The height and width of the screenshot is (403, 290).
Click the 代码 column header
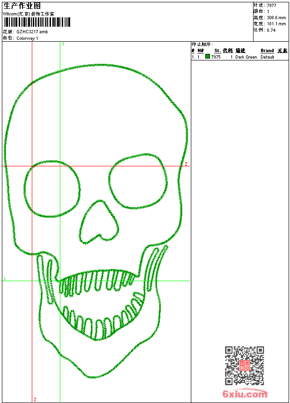tap(228, 51)
